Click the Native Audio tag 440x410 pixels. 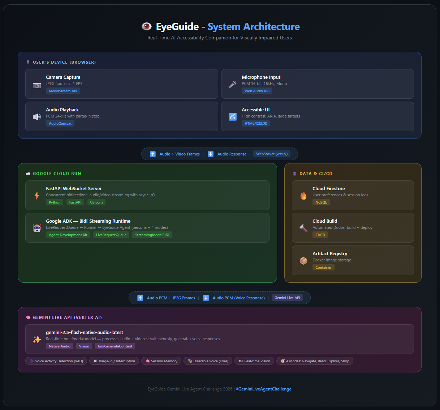point(60,346)
